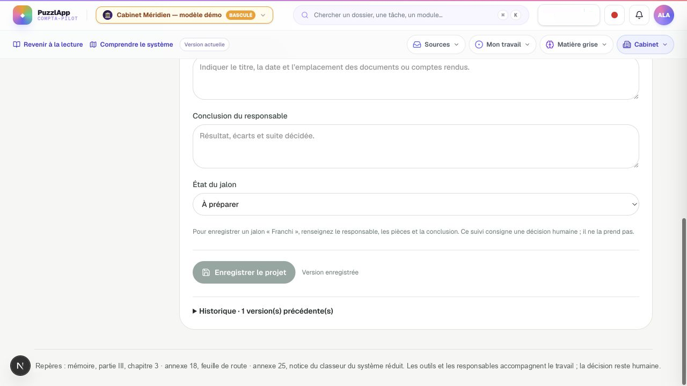Click the Matière grise chevron arrow
Image resolution: width=687 pixels, height=386 pixels.
coord(604,44)
